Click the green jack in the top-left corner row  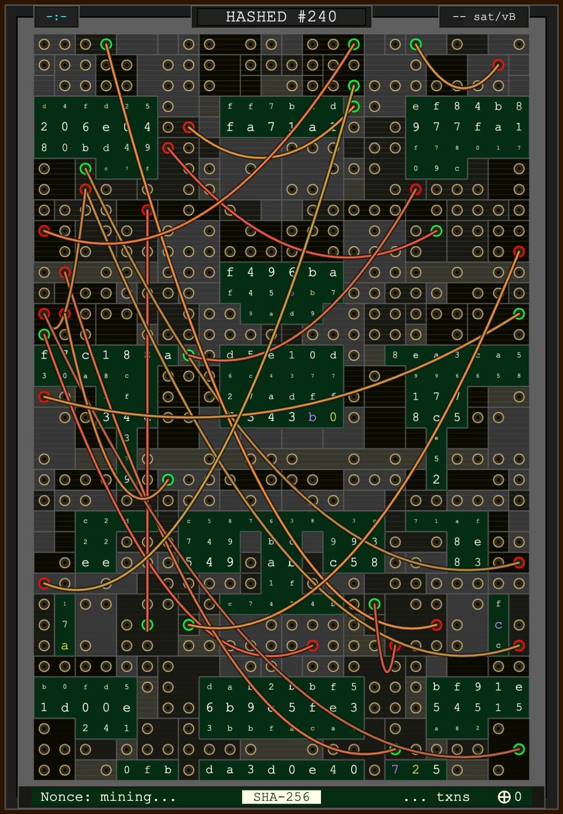(106, 44)
